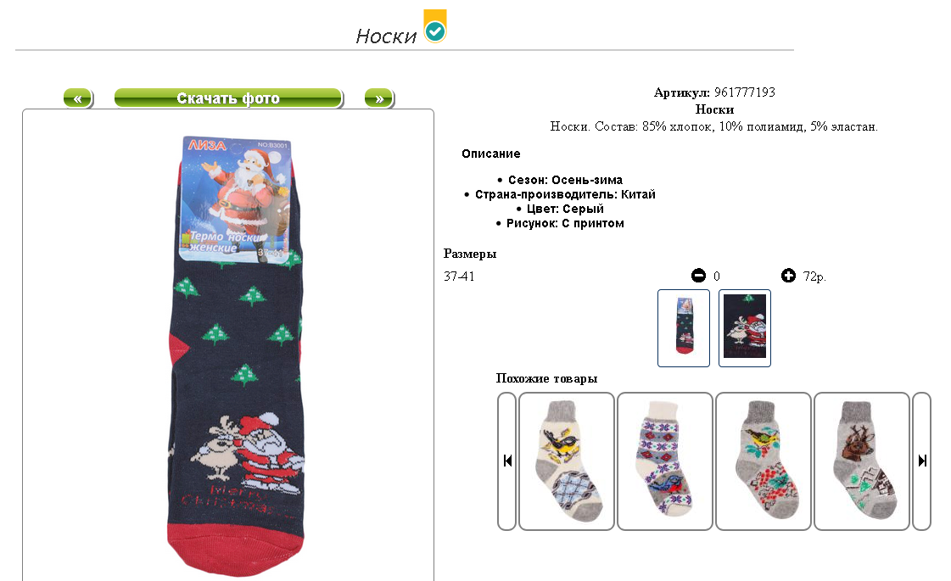
Task: Click the previous photo « button
Action: point(78,98)
